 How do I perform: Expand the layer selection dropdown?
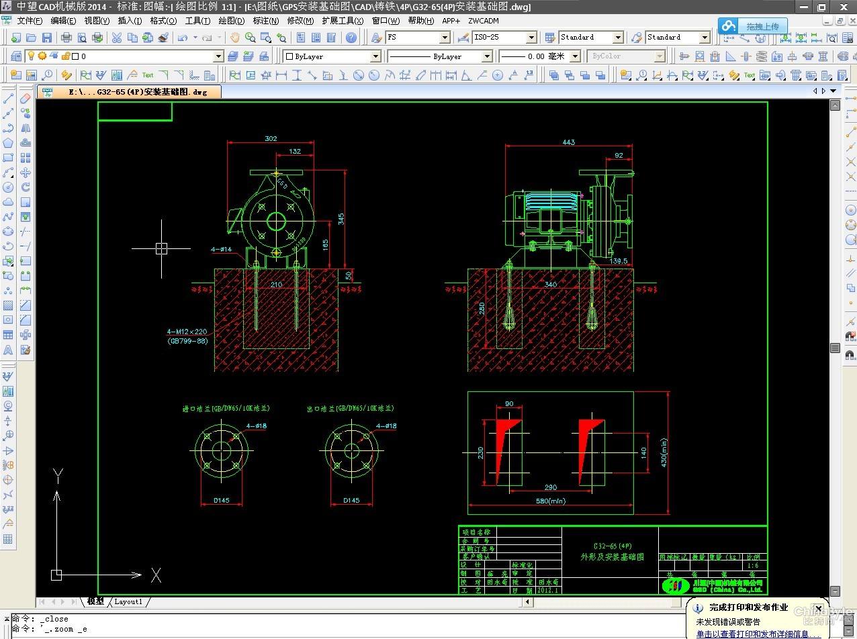218,56
